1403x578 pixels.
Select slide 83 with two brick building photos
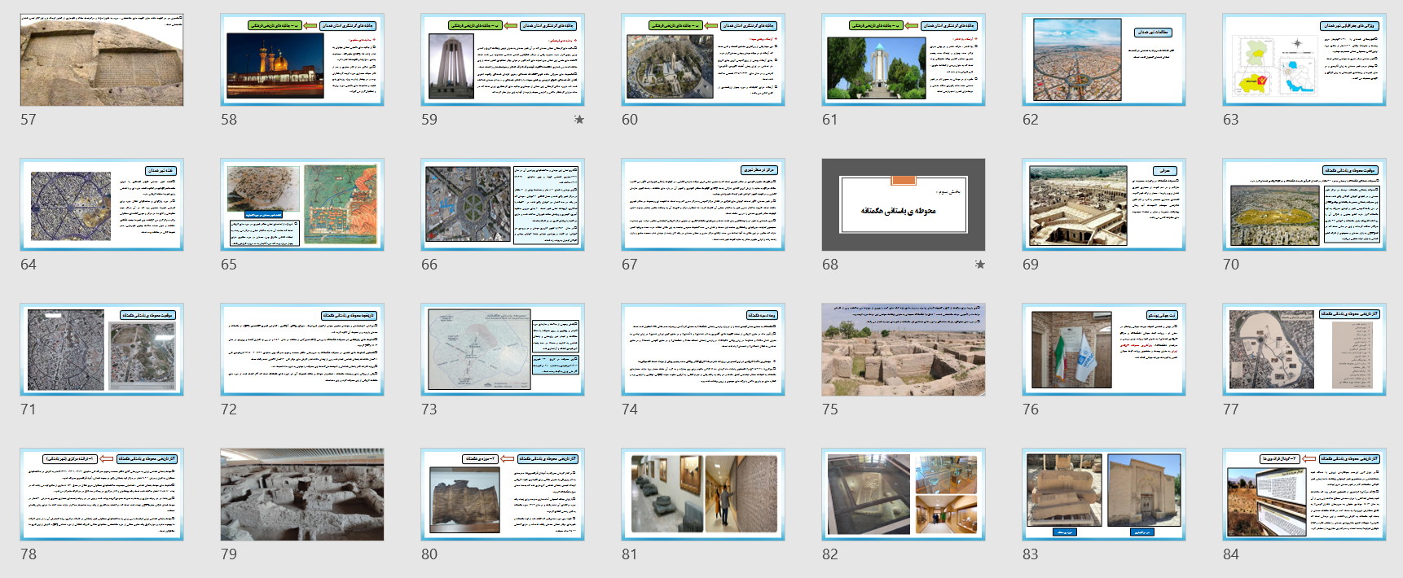click(x=1104, y=494)
